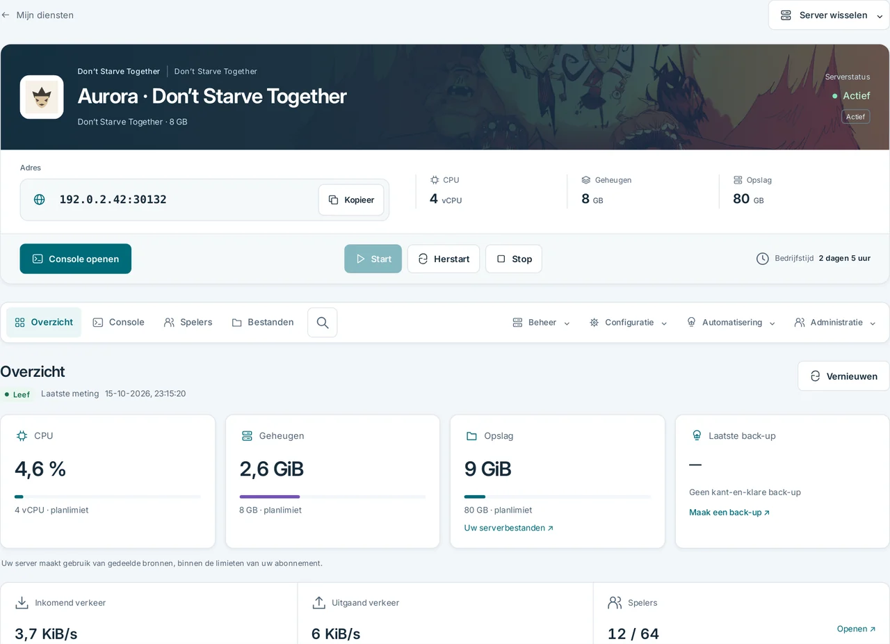890x644 pixels.
Task: Click the Inkomend verkeer download icon
Action: [22, 602]
